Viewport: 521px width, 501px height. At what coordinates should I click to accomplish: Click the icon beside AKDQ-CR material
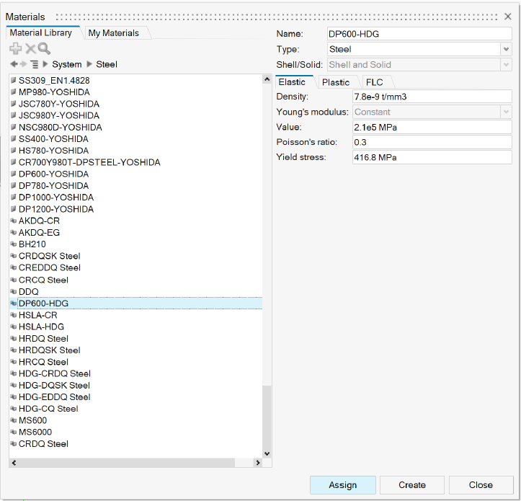point(13,221)
